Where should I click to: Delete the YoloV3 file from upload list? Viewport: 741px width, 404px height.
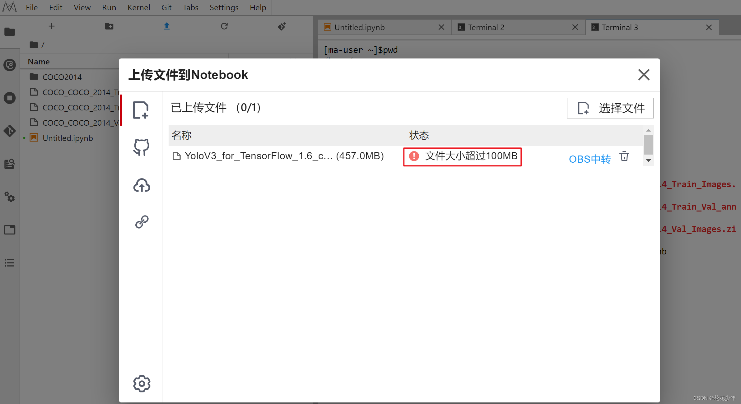click(624, 156)
